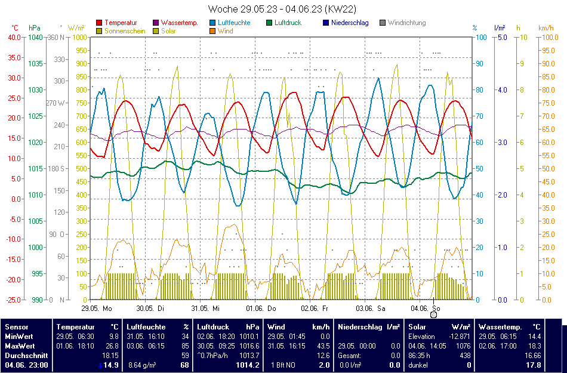This screenshot has height=373, width=567.
Task: Click the ^0.7hPa/h pressure trend
Action: coord(212,356)
